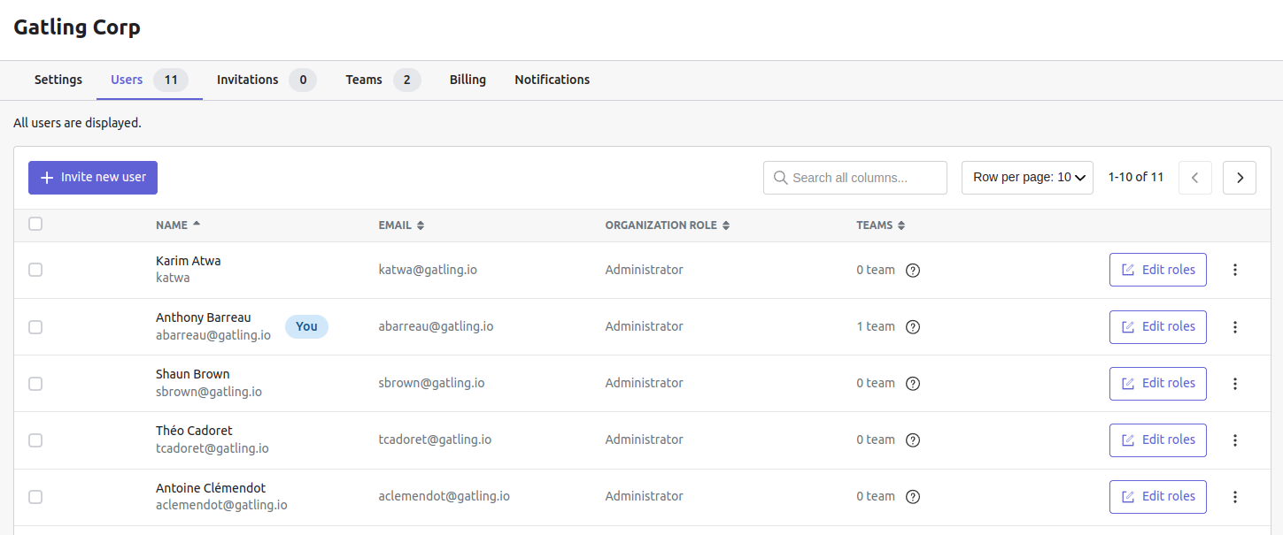The width and height of the screenshot is (1283, 535).
Task: Click the teams help icon for Anthony Barreau
Action: (913, 326)
